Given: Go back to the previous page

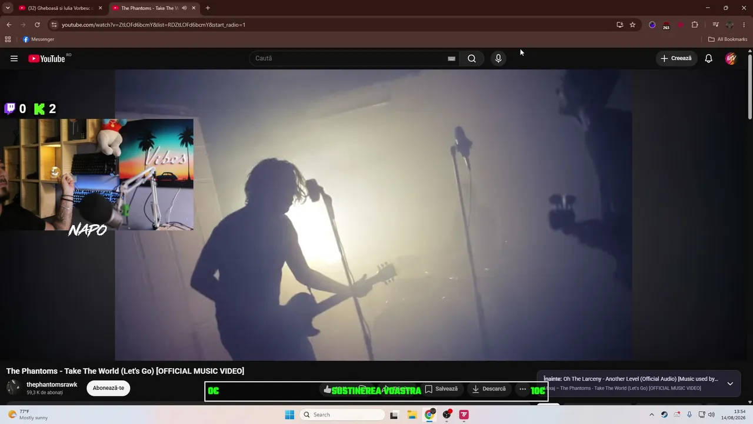Looking at the screenshot, I should click(9, 25).
